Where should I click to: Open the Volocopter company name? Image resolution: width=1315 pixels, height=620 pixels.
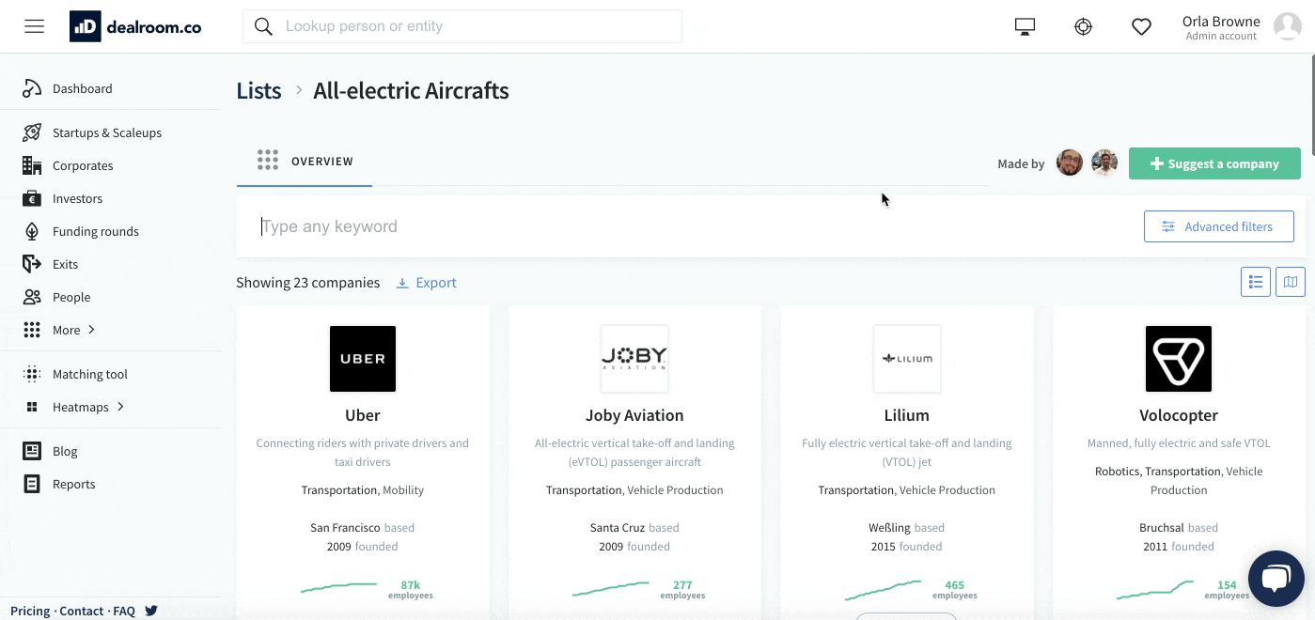point(1179,415)
